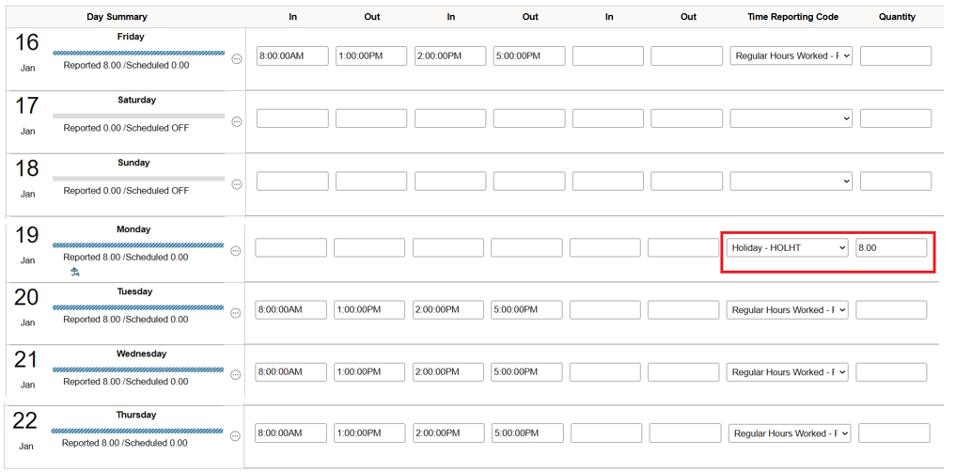Image resolution: width=956 pixels, height=472 pixels.
Task: Click the holiday icon under Monday
Action: pos(75,272)
